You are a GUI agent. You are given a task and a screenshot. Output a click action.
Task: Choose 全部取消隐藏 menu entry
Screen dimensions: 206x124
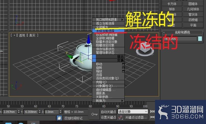point(108,38)
